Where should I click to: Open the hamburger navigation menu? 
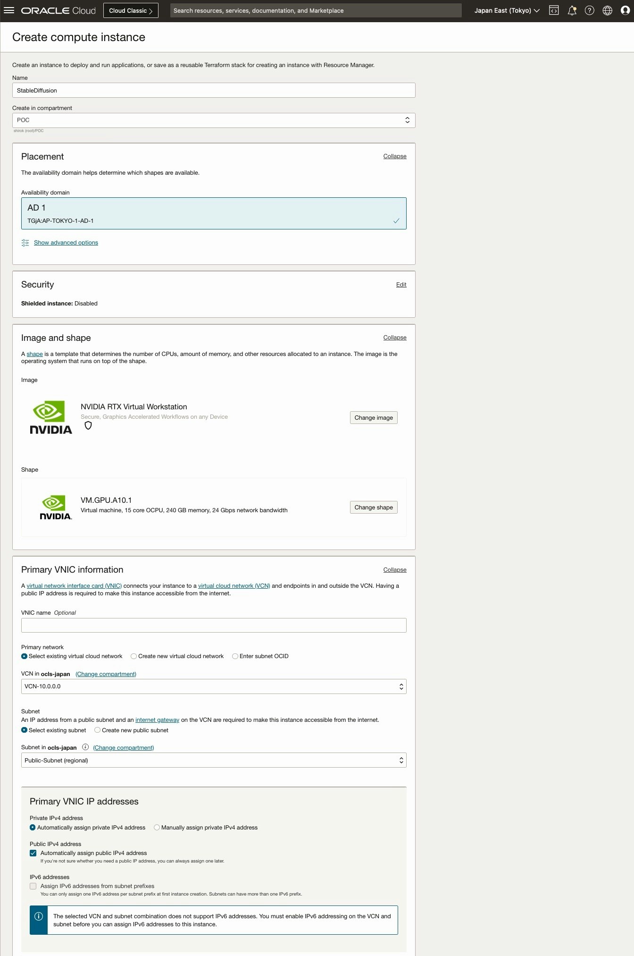[x=9, y=10]
